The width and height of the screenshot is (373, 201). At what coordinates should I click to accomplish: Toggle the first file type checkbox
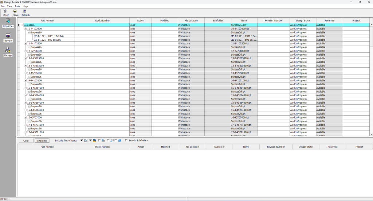(82, 140)
